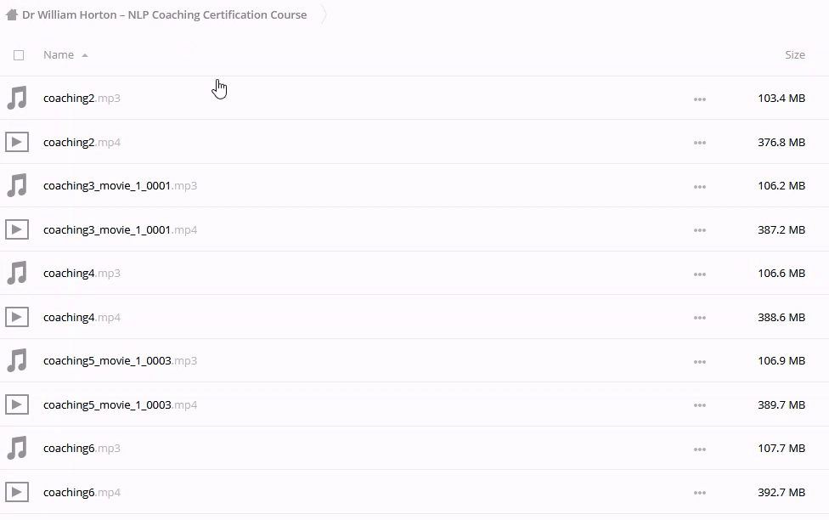Open the three-dot menu for coaching4.mp3
This screenshot has height=520, width=829.
click(700, 274)
